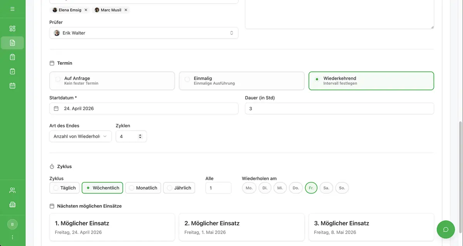Click the company building icon in sidebar
Image resolution: width=463 pixels, height=246 pixels.
point(12,204)
